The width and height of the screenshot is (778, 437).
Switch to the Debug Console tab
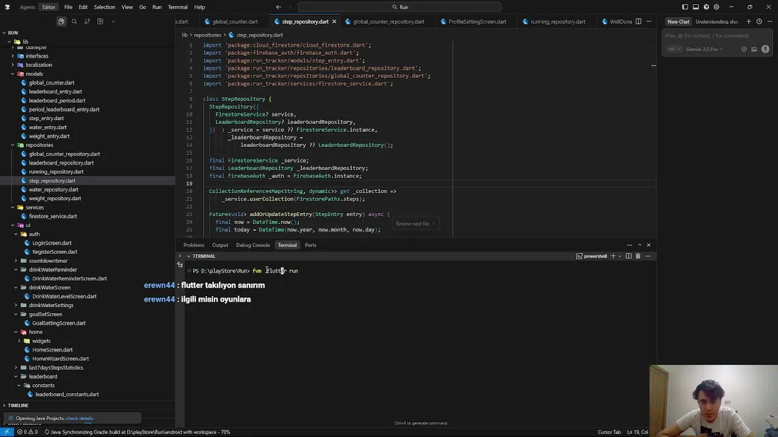point(253,245)
